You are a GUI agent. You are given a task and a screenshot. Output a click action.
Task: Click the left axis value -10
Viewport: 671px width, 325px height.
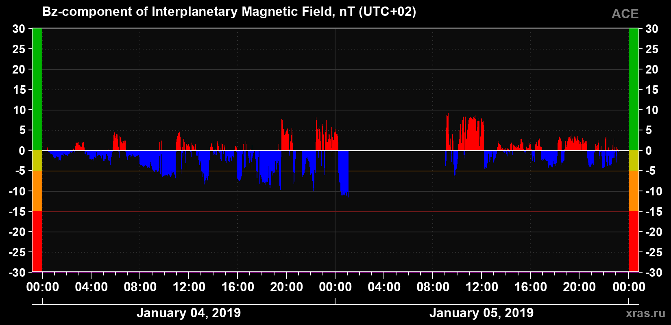pyautogui.click(x=17, y=191)
